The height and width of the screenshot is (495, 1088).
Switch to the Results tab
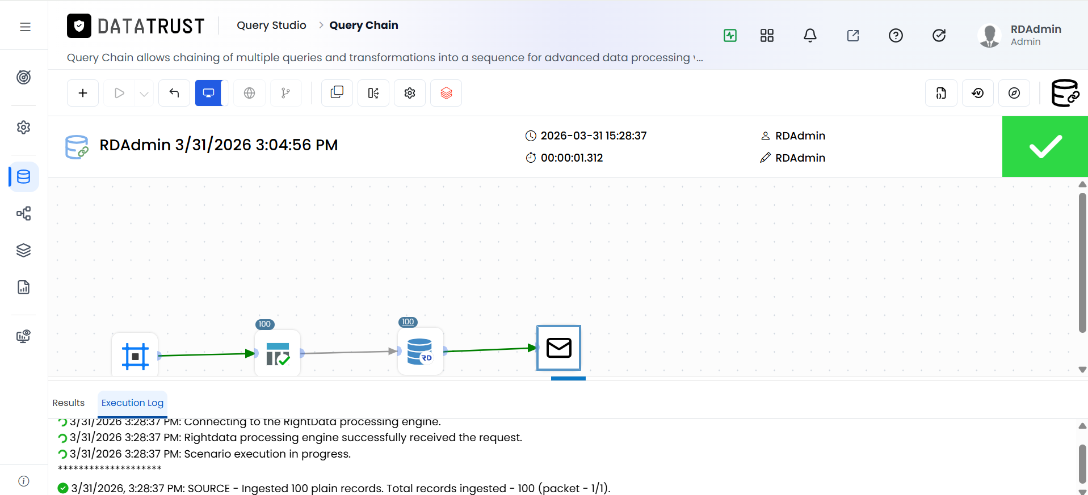coord(68,403)
